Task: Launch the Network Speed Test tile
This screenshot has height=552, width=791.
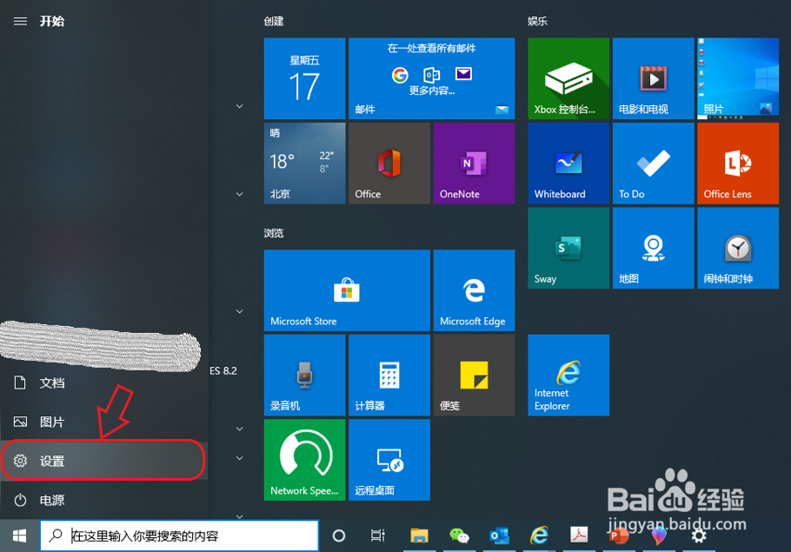Action: (x=305, y=460)
